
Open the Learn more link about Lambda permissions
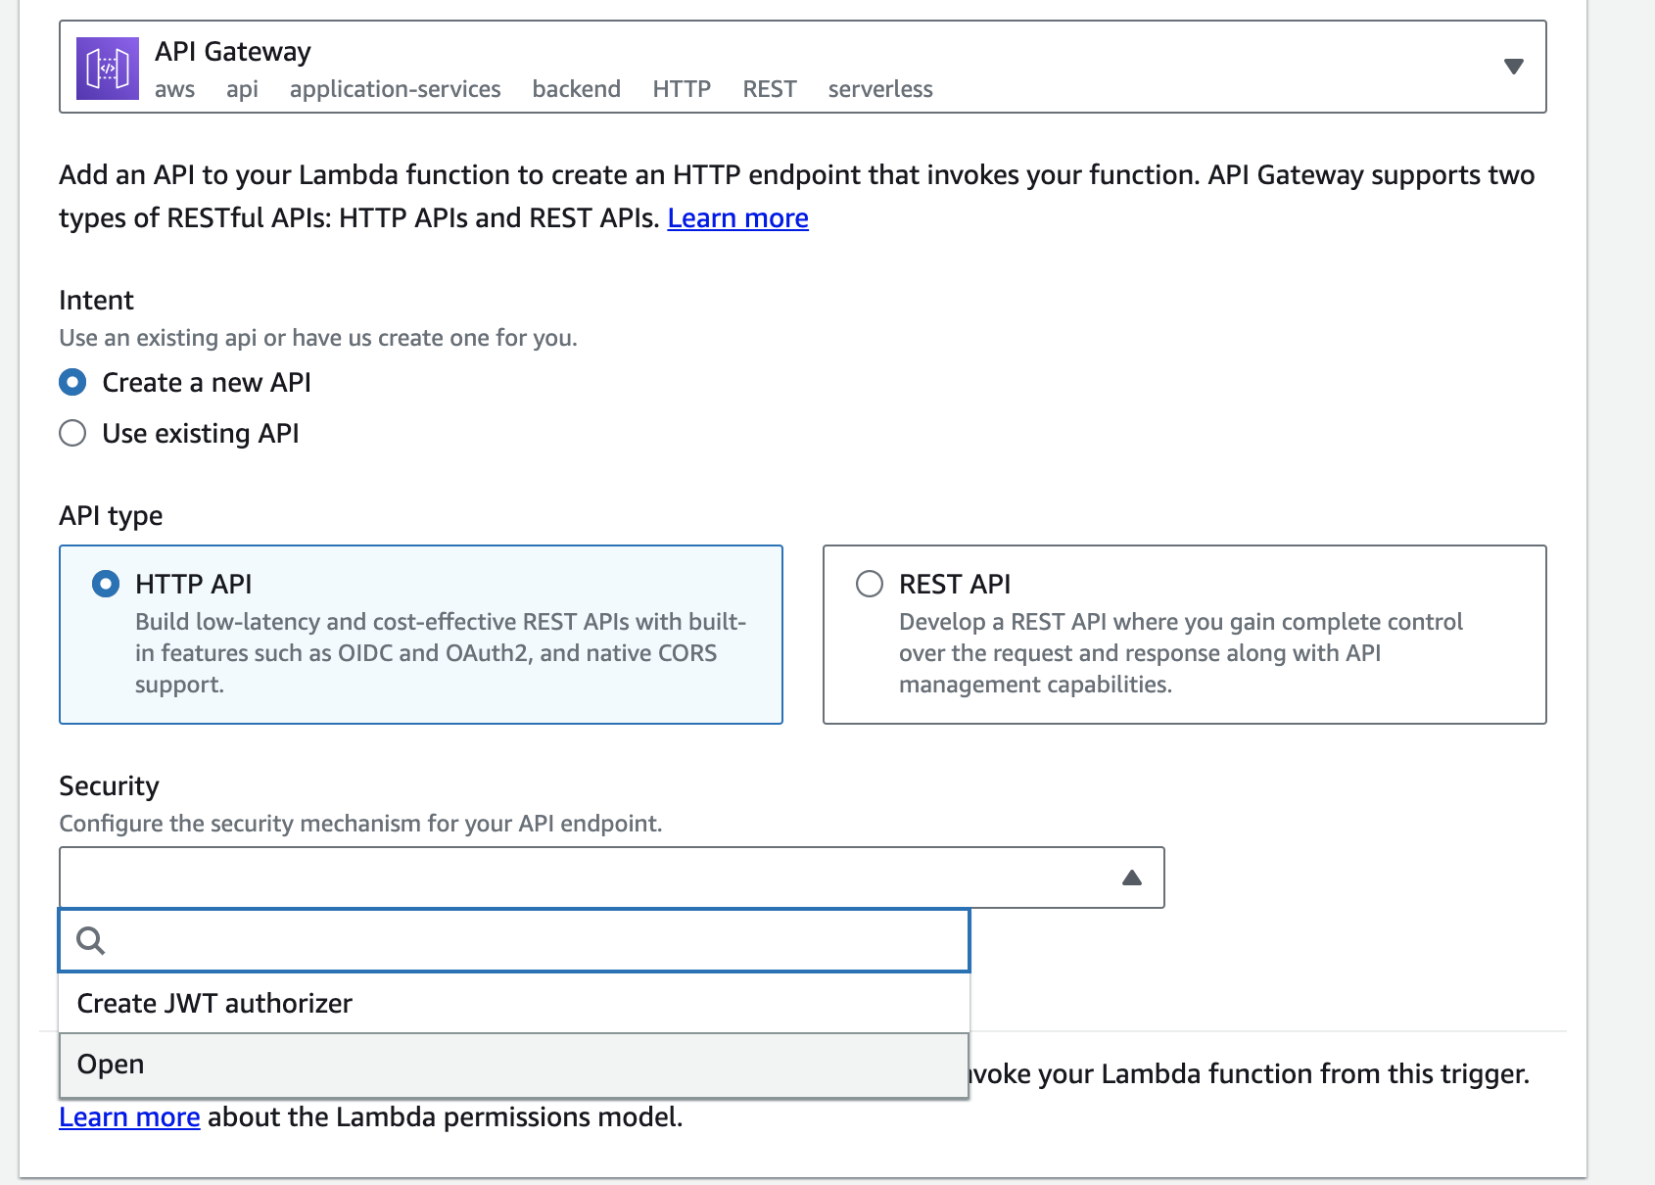point(129,1116)
